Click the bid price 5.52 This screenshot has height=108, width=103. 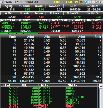point(47,40)
